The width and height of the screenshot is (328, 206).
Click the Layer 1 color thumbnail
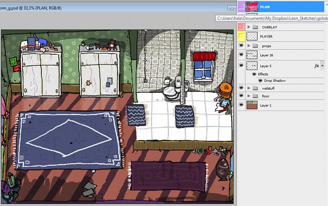pos(252,105)
